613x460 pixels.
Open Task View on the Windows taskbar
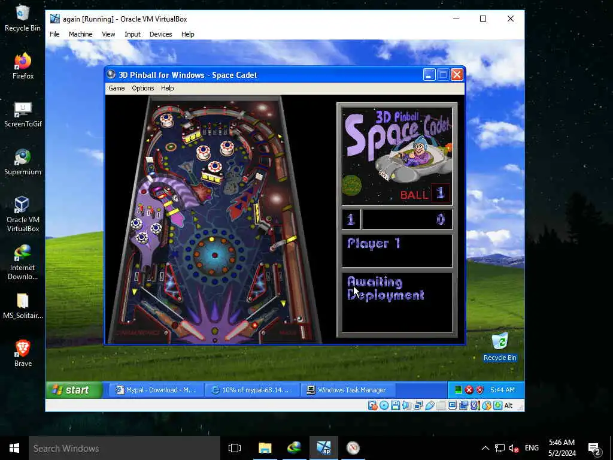[x=235, y=448]
